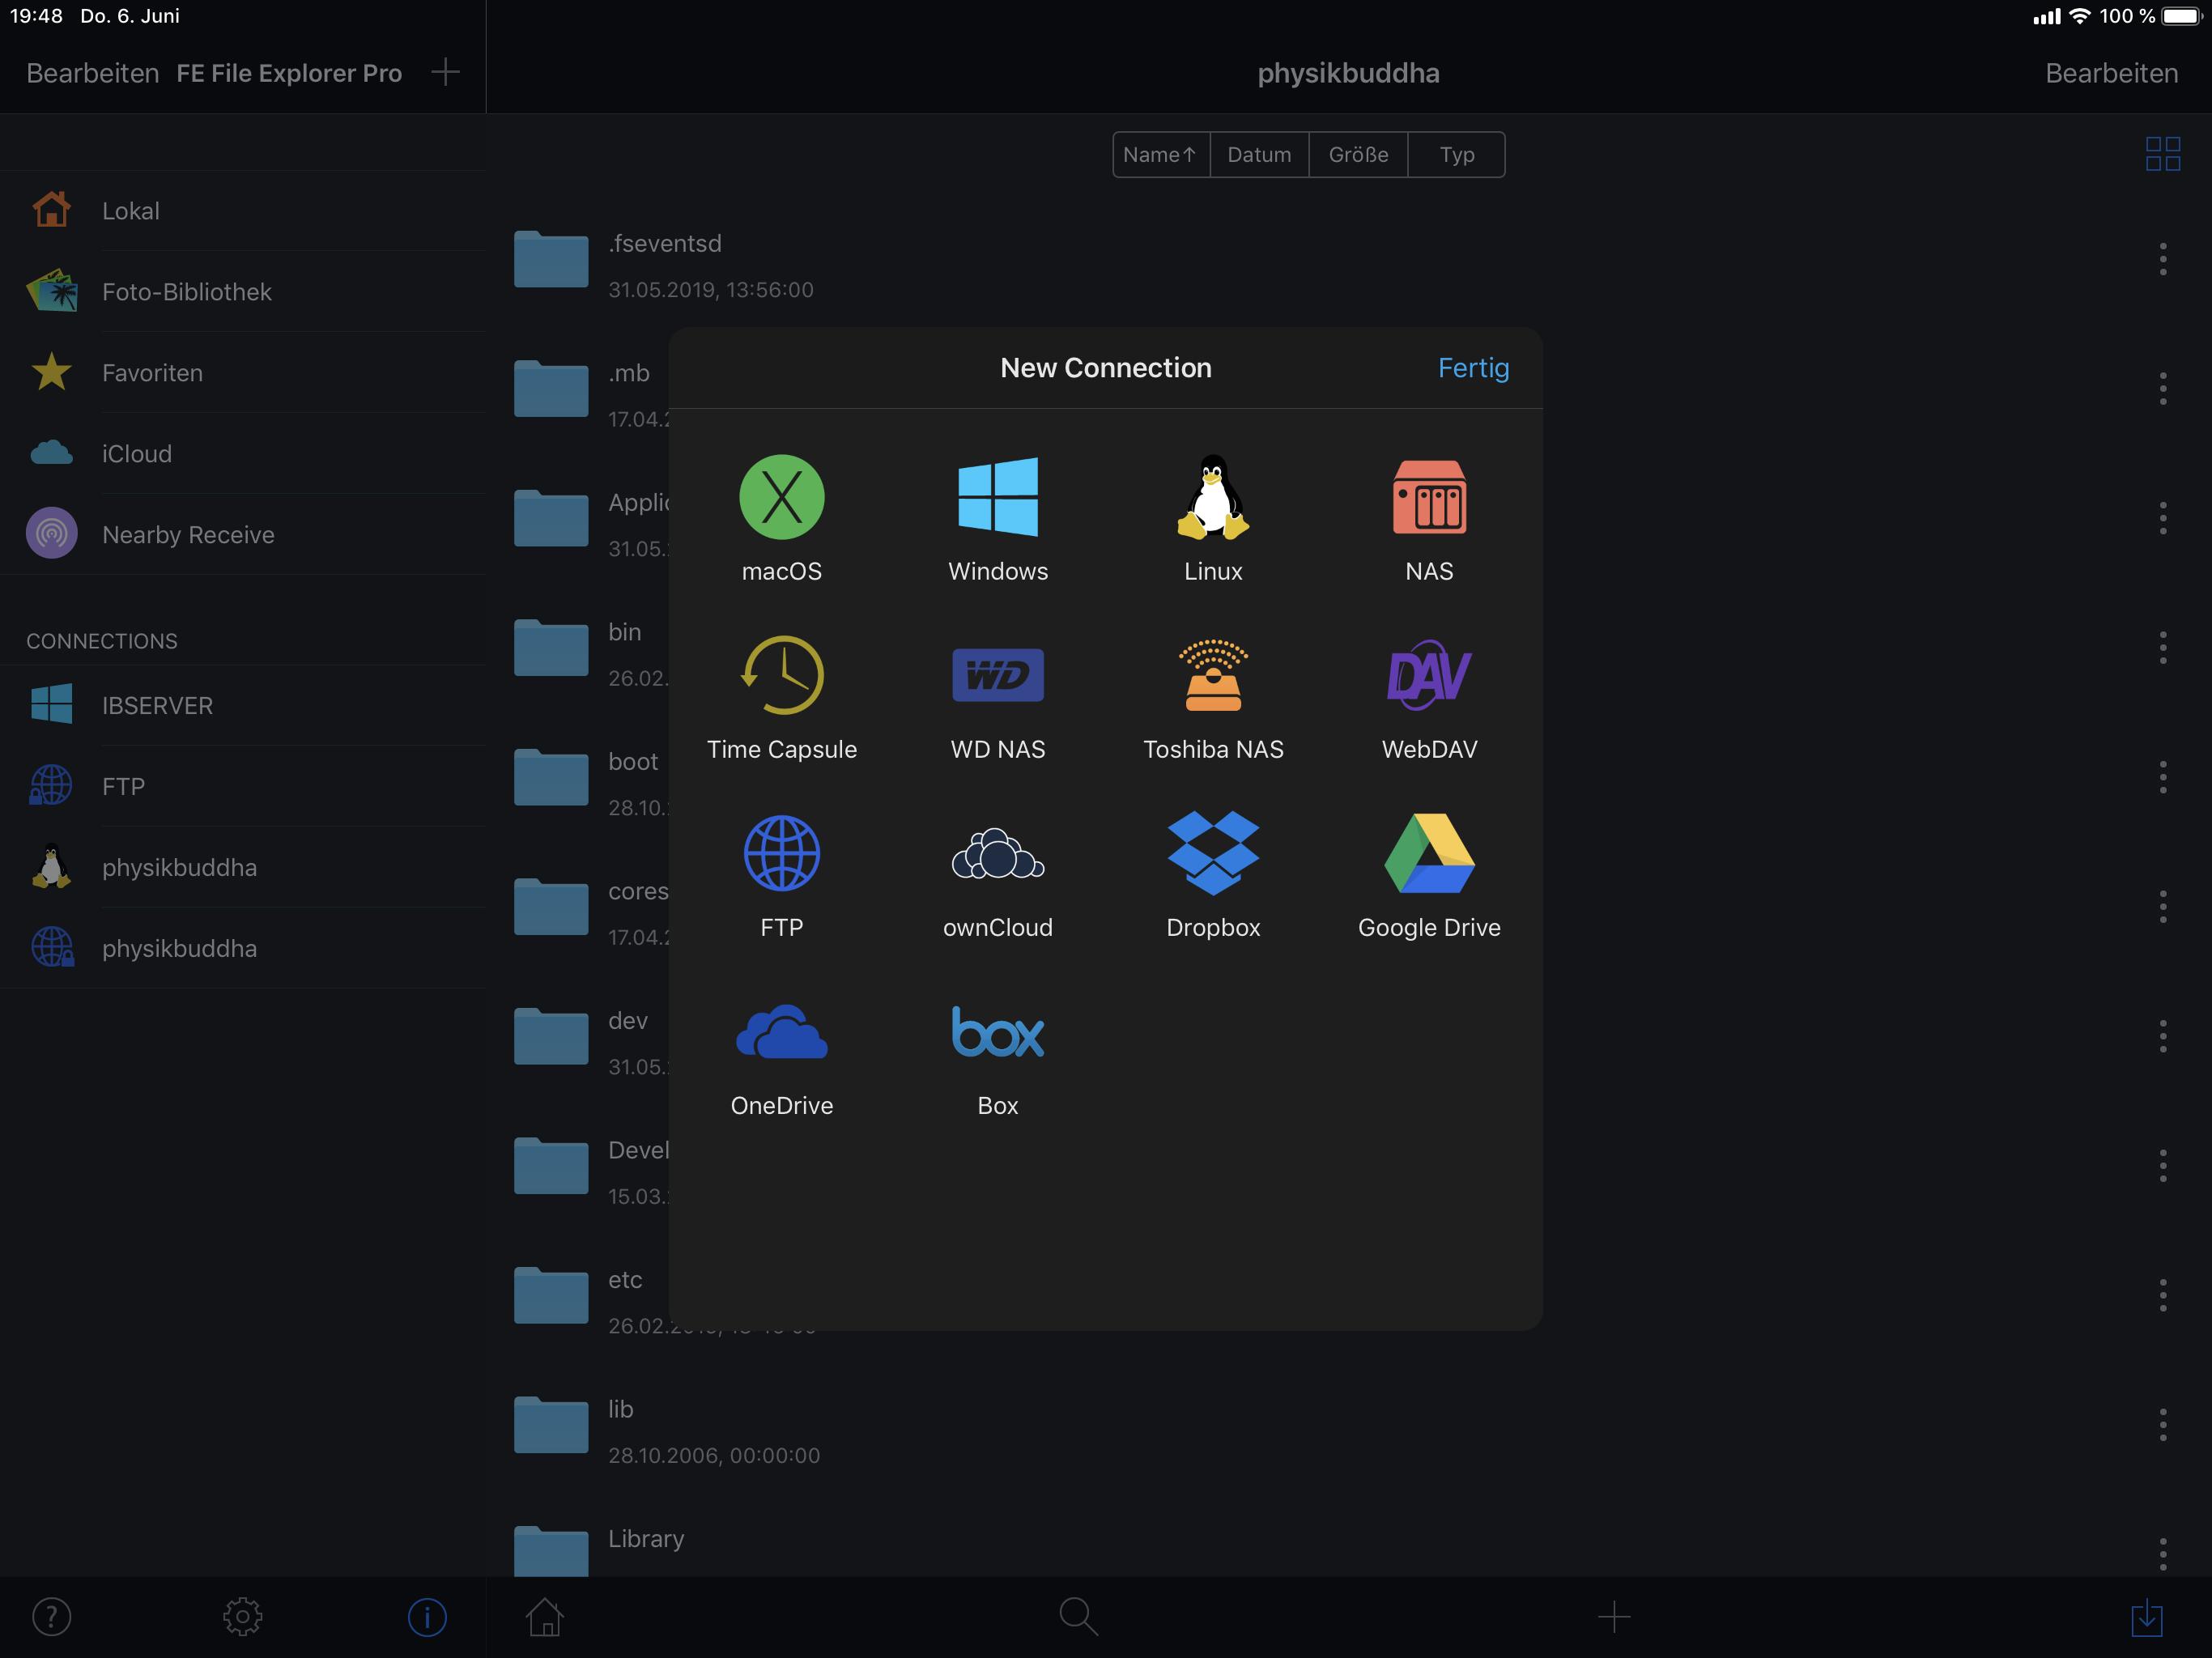Toggle Name ascending sort order
The width and height of the screenshot is (2212, 1658).
pos(1160,155)
